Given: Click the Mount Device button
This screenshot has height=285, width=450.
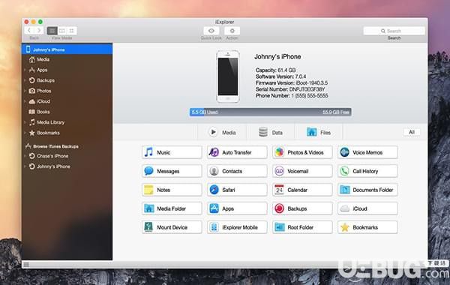Looking at the screenshot, I should tap(172, 227).
